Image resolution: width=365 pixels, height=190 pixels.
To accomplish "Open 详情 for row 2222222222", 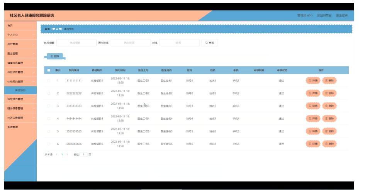I will point(313,93).
